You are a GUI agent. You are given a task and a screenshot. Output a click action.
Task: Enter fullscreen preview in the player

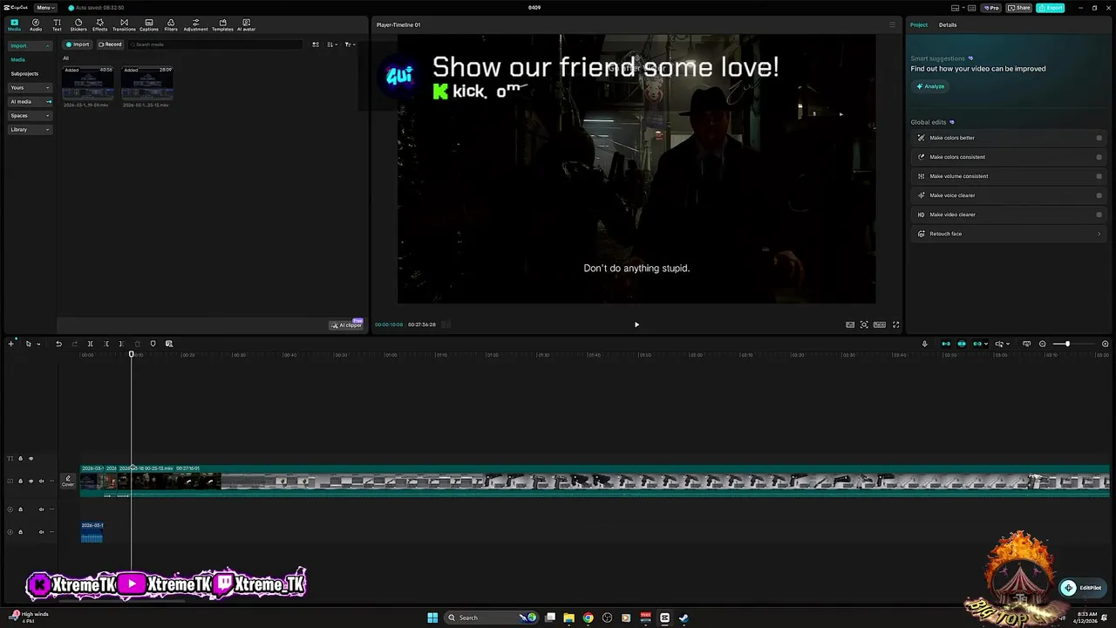895,324
